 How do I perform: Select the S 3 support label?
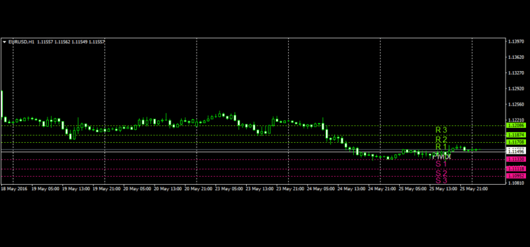pos(441,181)
